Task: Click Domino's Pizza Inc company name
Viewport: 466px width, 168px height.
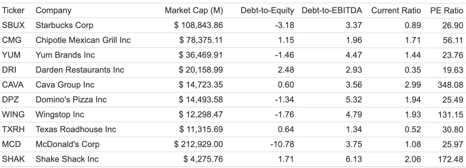Action: tap(71, 100)
